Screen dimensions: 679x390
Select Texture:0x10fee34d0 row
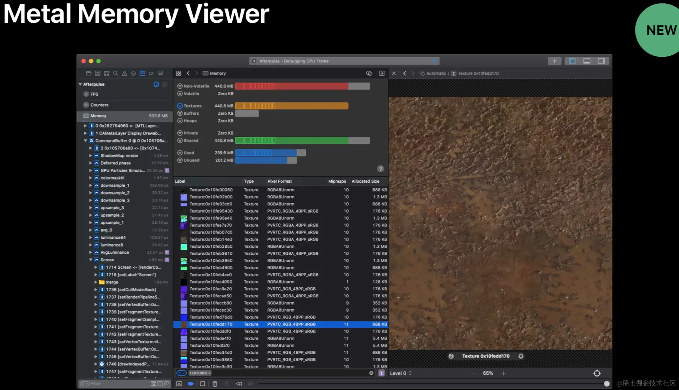281,352
